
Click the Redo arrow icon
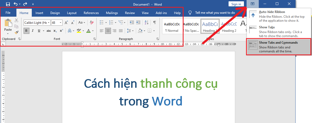tap(25, 4)
